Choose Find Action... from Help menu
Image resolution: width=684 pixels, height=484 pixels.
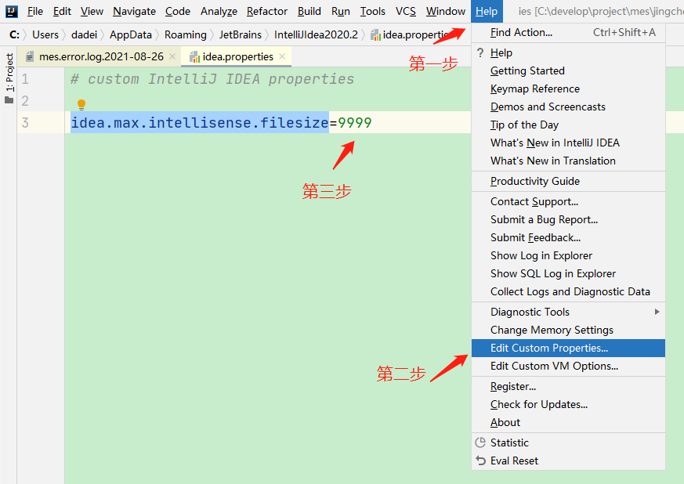click(568, 32)
